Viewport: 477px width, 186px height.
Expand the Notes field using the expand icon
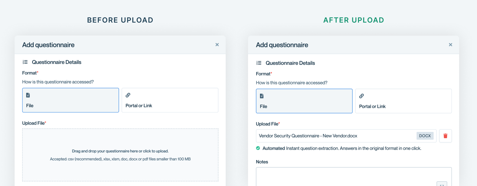click(x=442, y=184)
